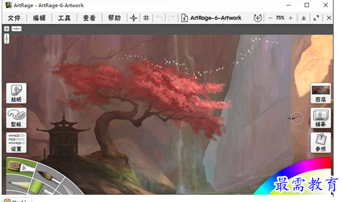Image resolution: width=343 pixels, height=202 pixels.
Task: Maximize the ArtRage window
Action: (x=307, y=5)
